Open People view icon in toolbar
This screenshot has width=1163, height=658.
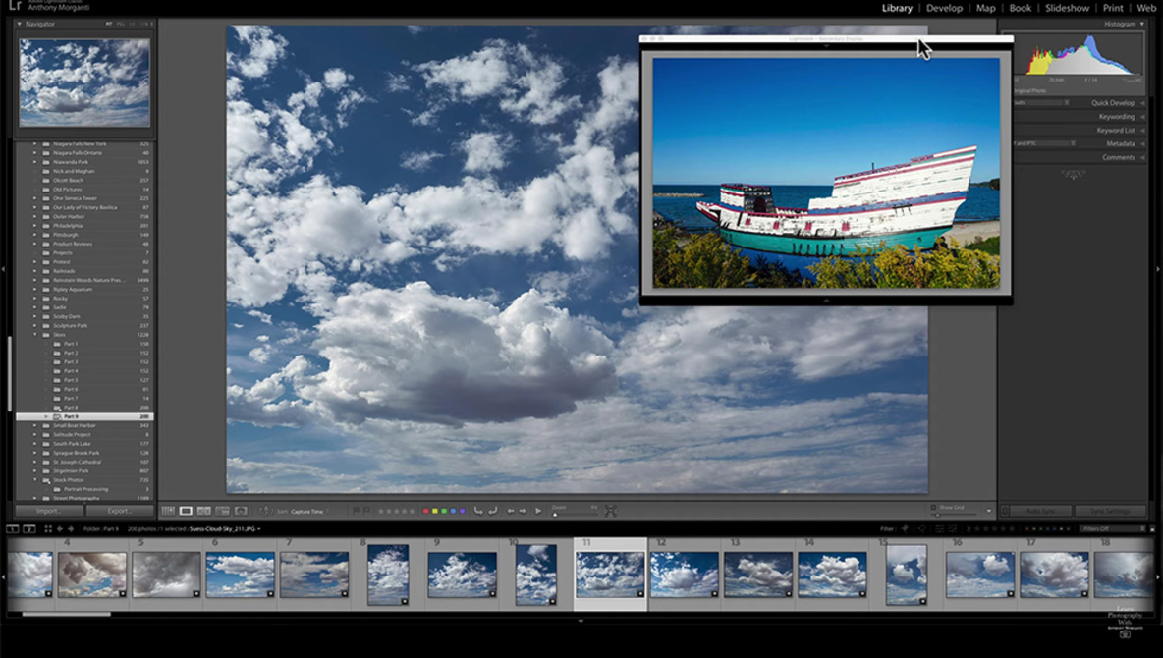tap(241, 511)
